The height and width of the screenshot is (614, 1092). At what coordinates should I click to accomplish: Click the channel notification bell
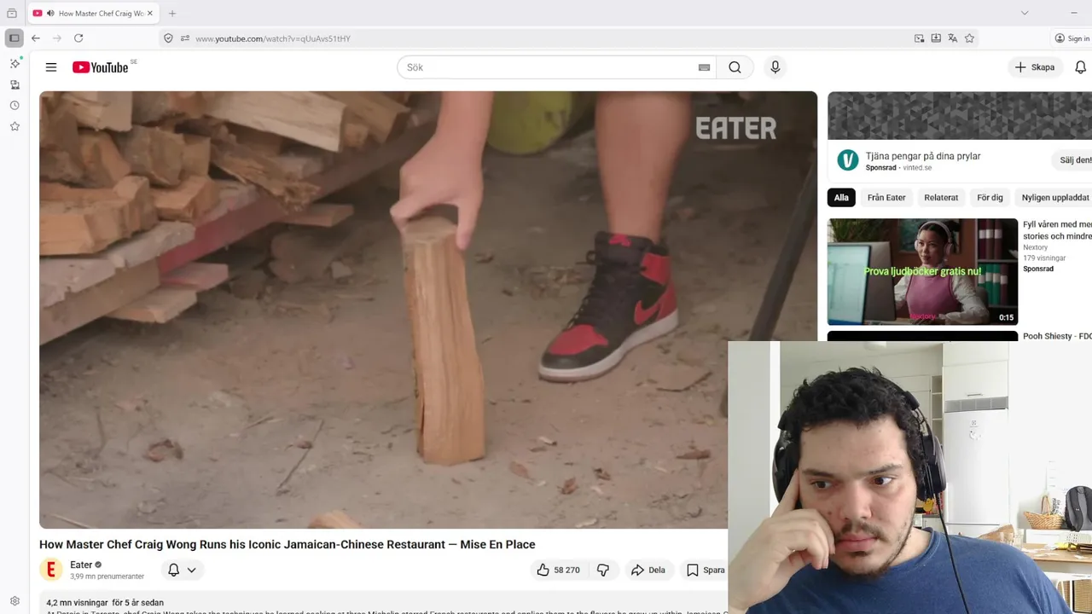(173, 570)
